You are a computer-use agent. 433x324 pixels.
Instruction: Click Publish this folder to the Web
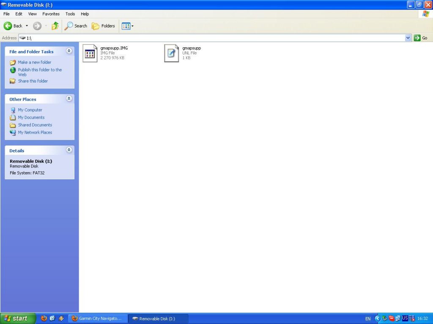click(40, 72)
